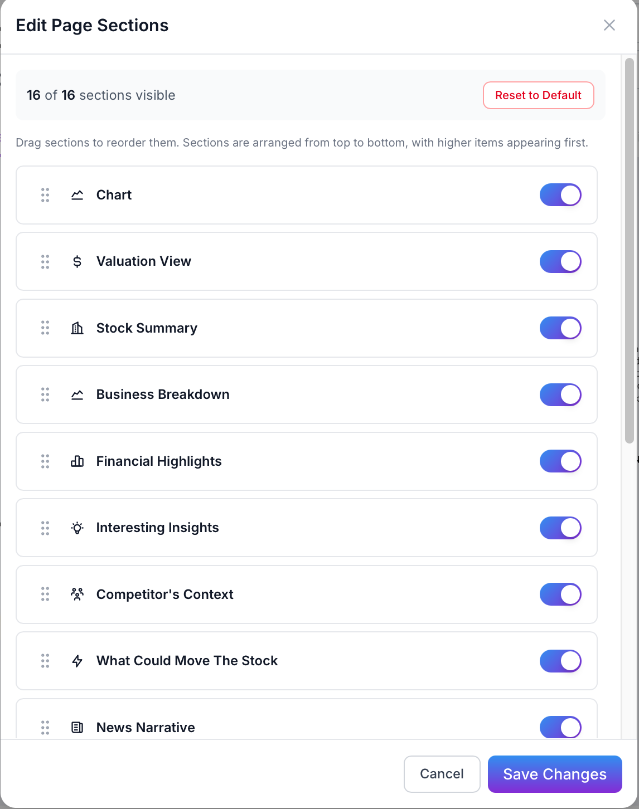Toggle visibility of News Narrative
Screen dimensions: 639x809
tap(560, 727)
